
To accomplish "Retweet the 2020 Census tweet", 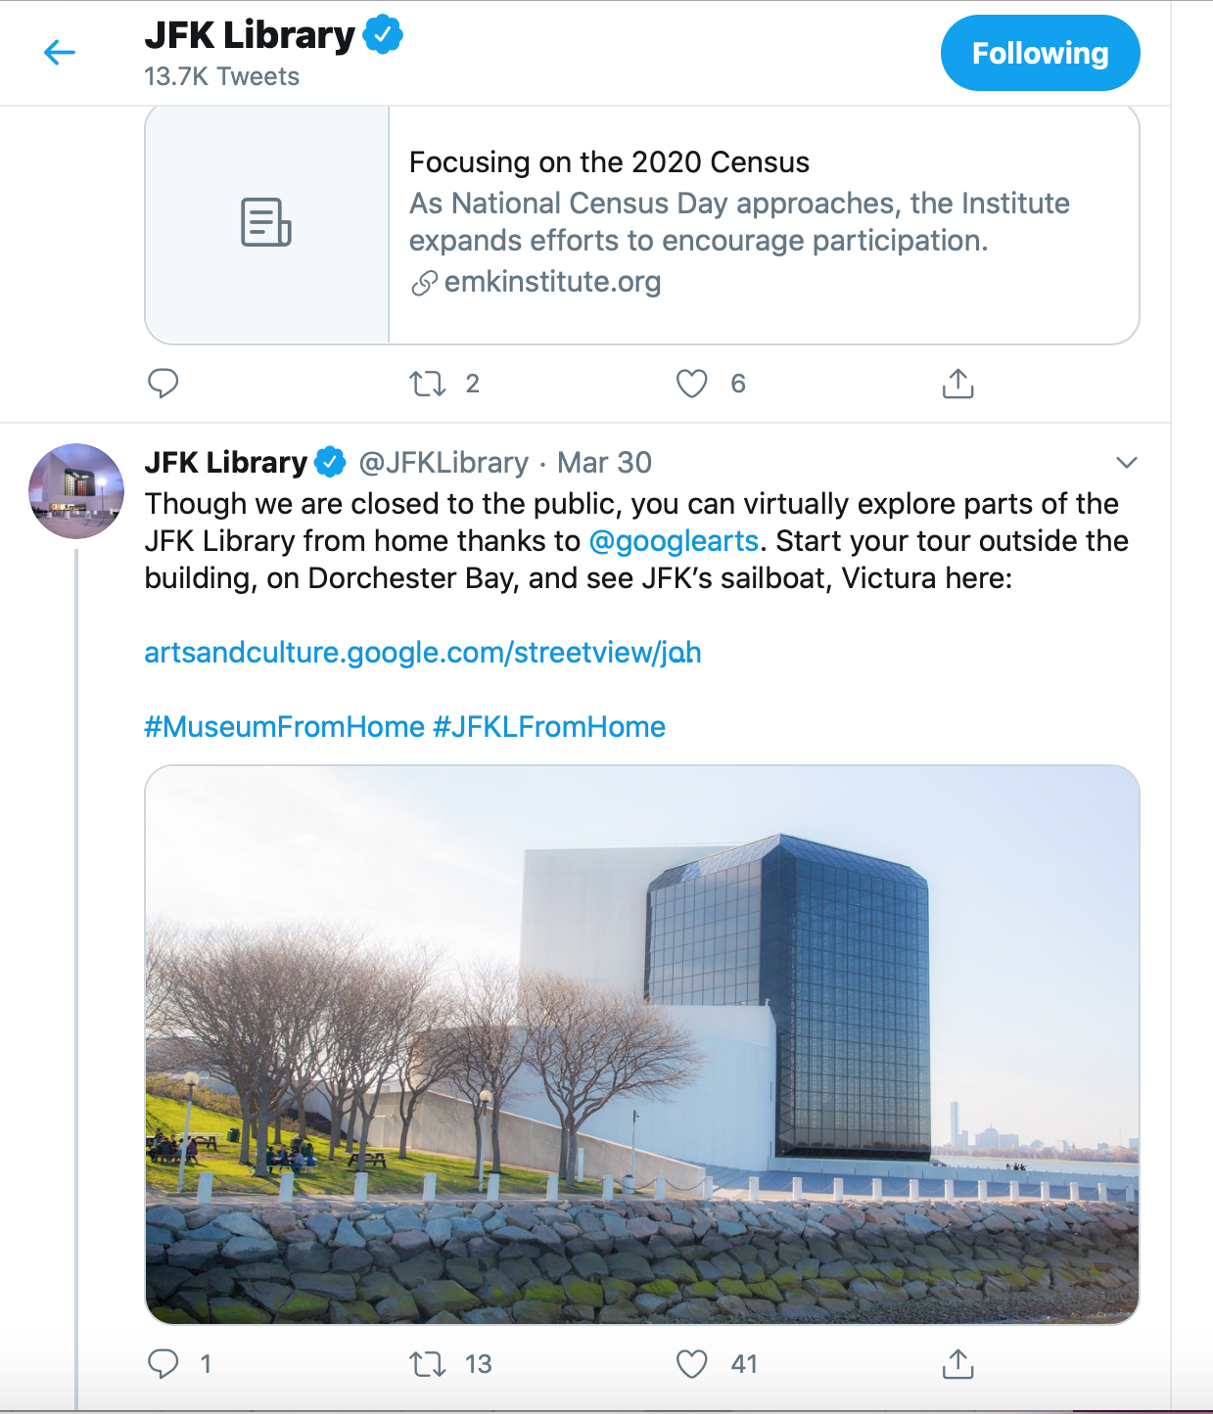I will pos(428,384).
